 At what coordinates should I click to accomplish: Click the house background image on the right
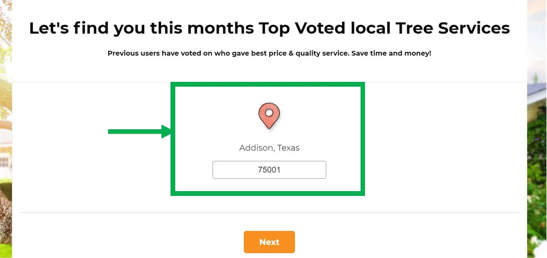click(537, 129)
